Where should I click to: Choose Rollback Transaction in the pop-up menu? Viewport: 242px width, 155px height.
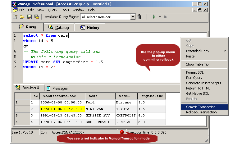point(204,112)
